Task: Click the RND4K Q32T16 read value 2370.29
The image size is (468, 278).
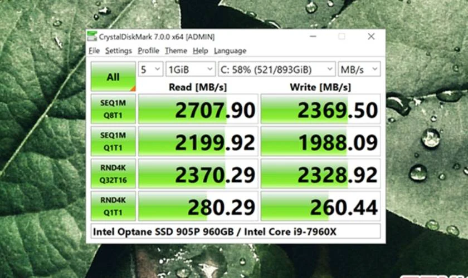Action: (x=198, y=173)
